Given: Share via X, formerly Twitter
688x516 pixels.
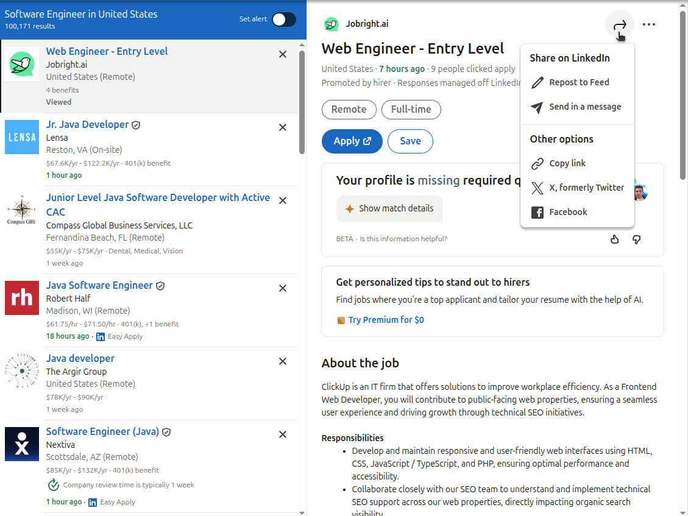Looking at the screenshot, I should [578, 188].
